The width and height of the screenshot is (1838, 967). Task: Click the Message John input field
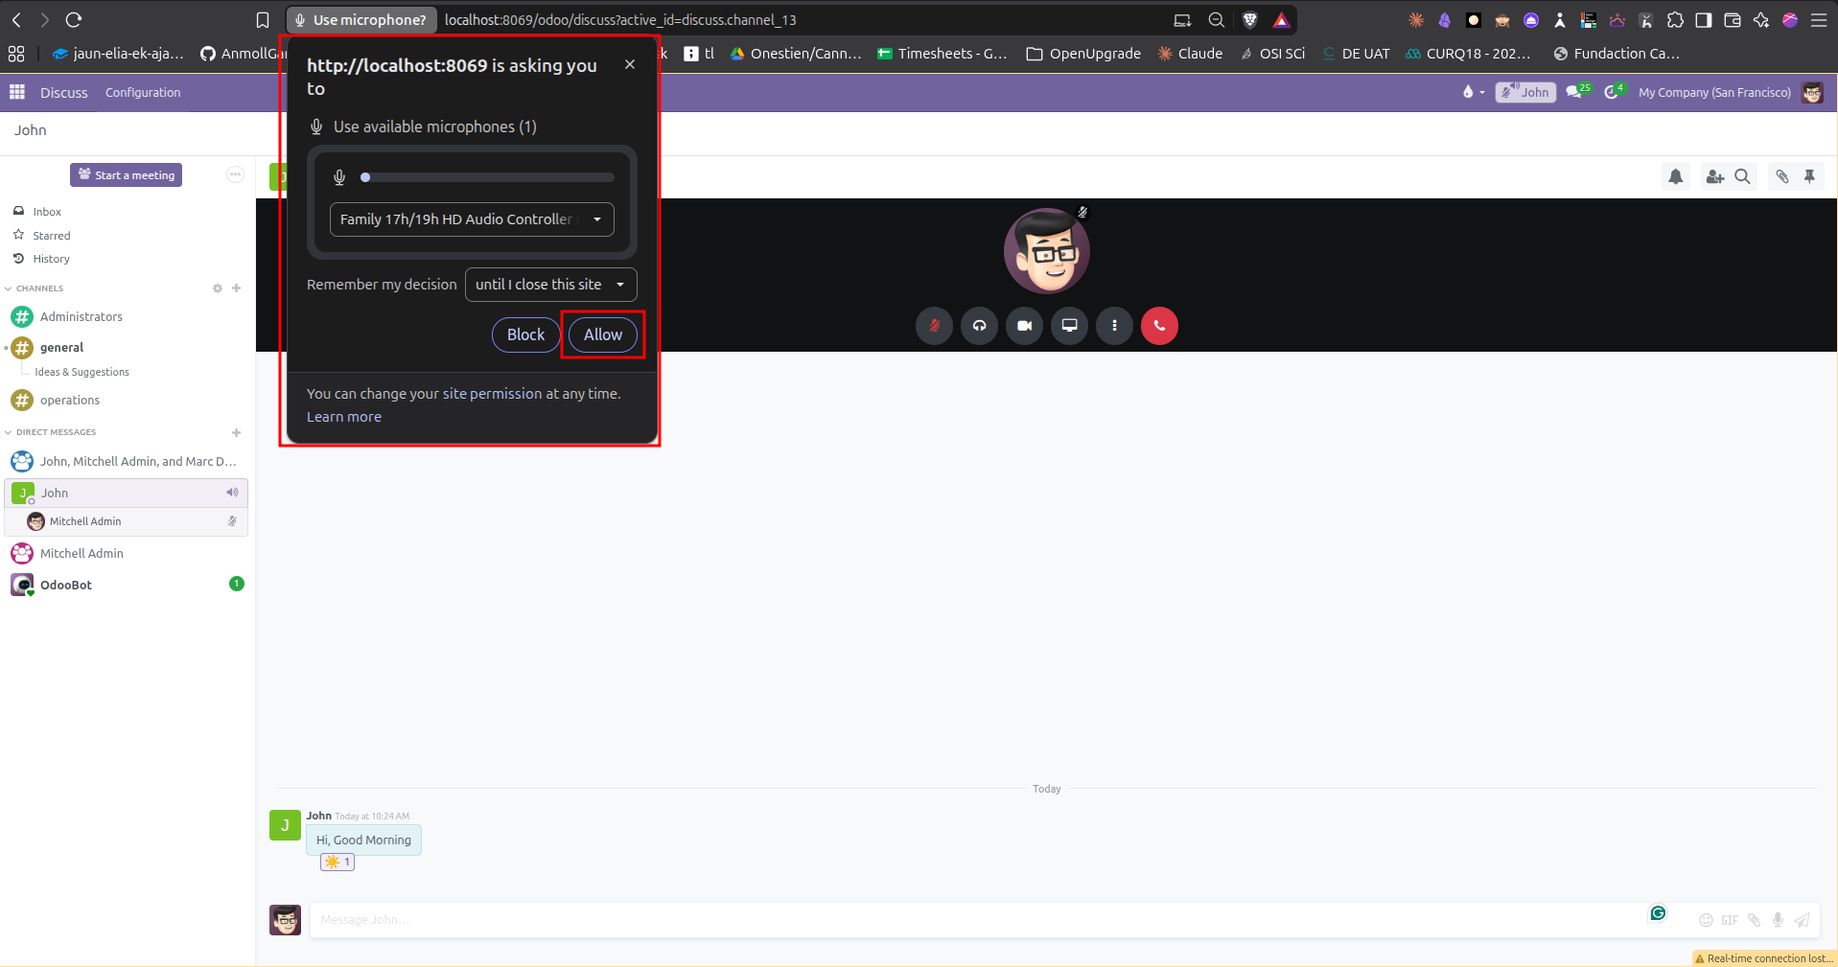point(978,920)
